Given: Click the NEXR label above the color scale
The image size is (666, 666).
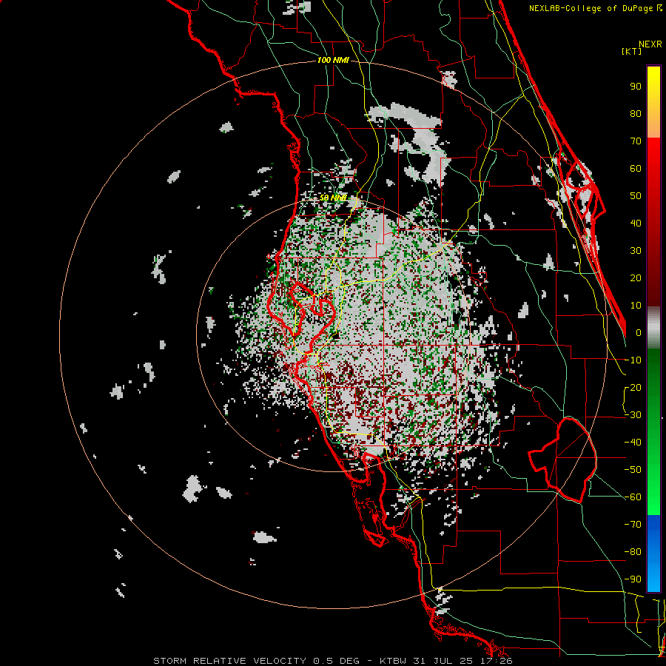Looking at the screenshot, I should coord(650,44).
